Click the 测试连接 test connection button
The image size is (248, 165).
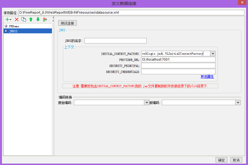click(67, 23)
